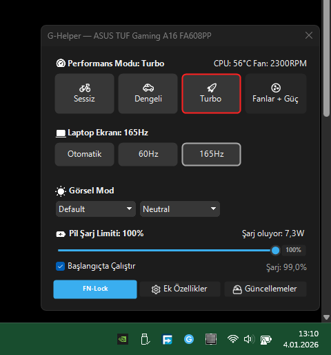Viewport: 331px width, 355px height.
Task: Click the CPU temperature and fan readout
Action: [260, 64]
